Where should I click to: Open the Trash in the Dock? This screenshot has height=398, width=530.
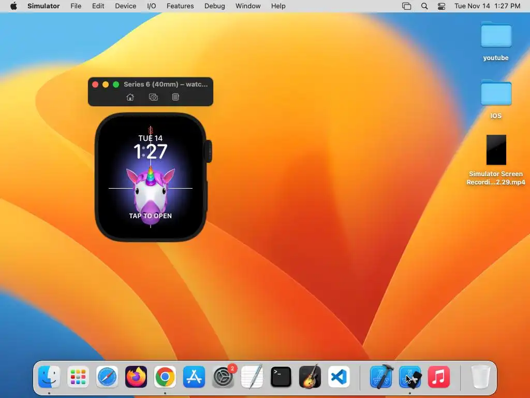(481, 377)
